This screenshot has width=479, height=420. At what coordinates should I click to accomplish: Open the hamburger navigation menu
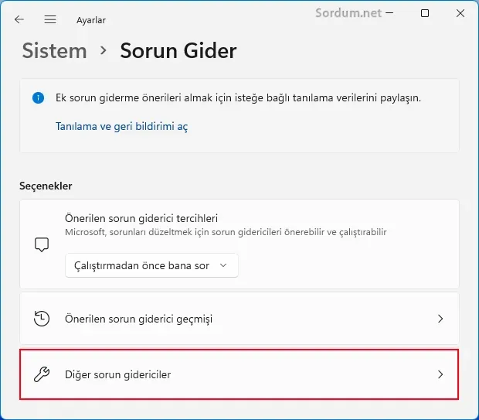click(x=50, y=19)
